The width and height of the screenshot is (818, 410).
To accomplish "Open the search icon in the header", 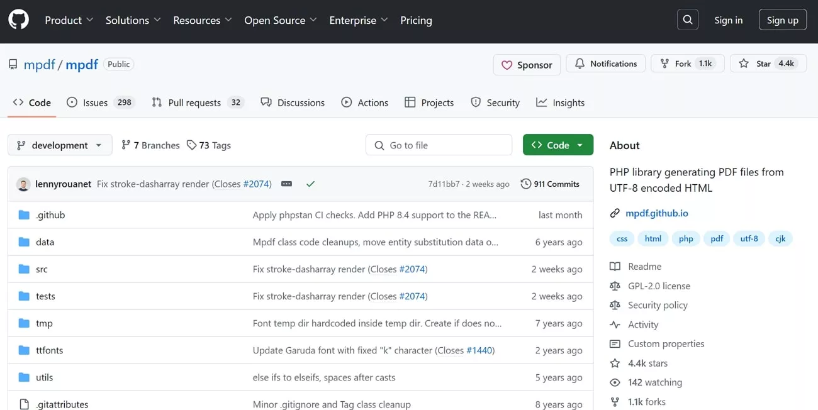I will [x=687, y=19].
